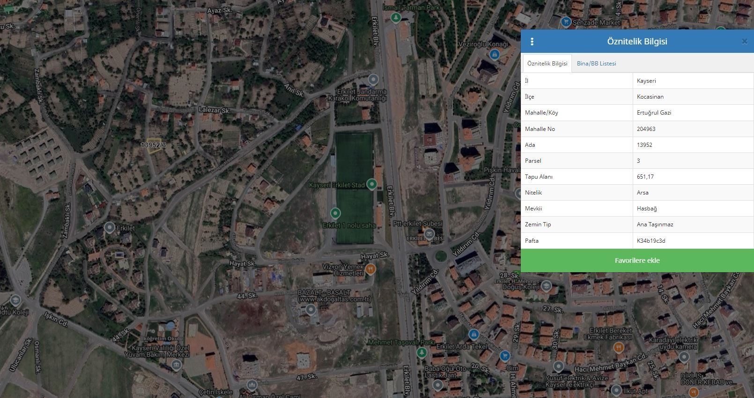Click the Erkilet neighborhood pin
This screenshot has width=754, height=398.
pyautogui.click(x=109, y=228)
